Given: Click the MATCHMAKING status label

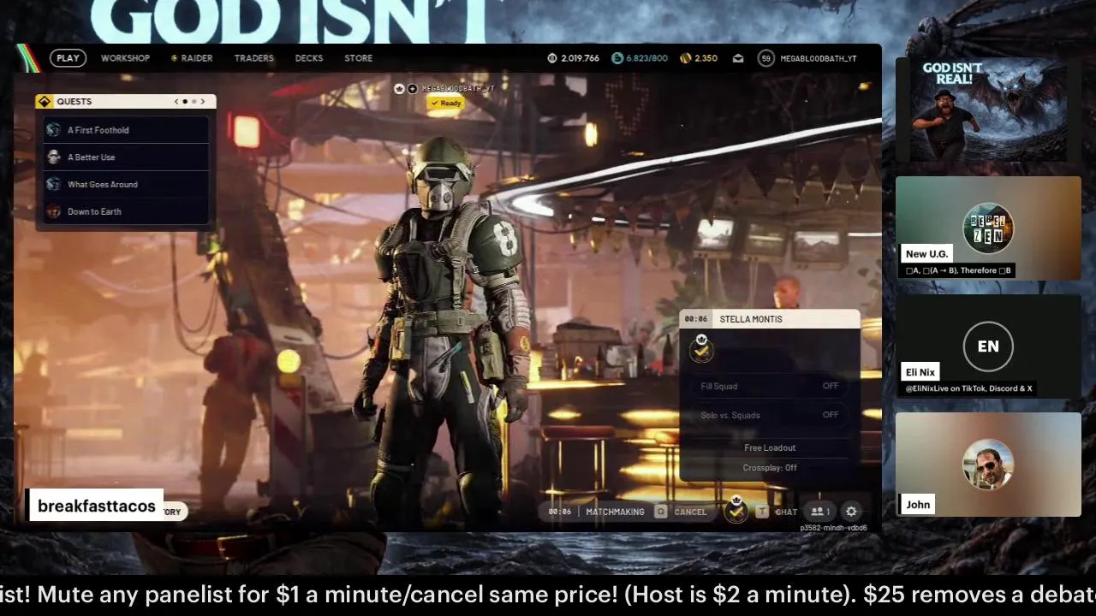Looking at the screenshot, I should [x=615, y=512].
